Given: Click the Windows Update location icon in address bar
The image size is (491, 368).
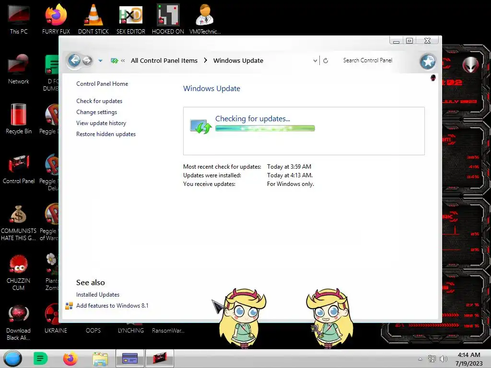Looking at the screenshot, I should [x=114, y=60].
